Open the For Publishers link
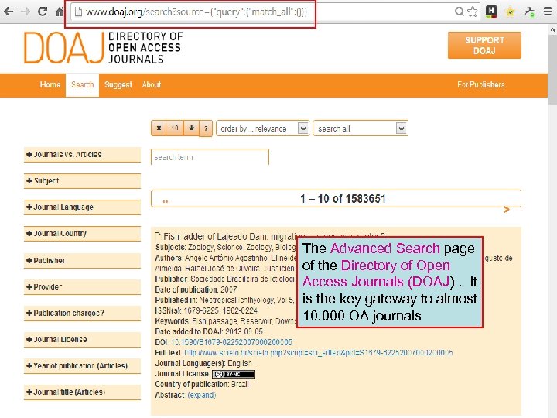 (480, 84)
